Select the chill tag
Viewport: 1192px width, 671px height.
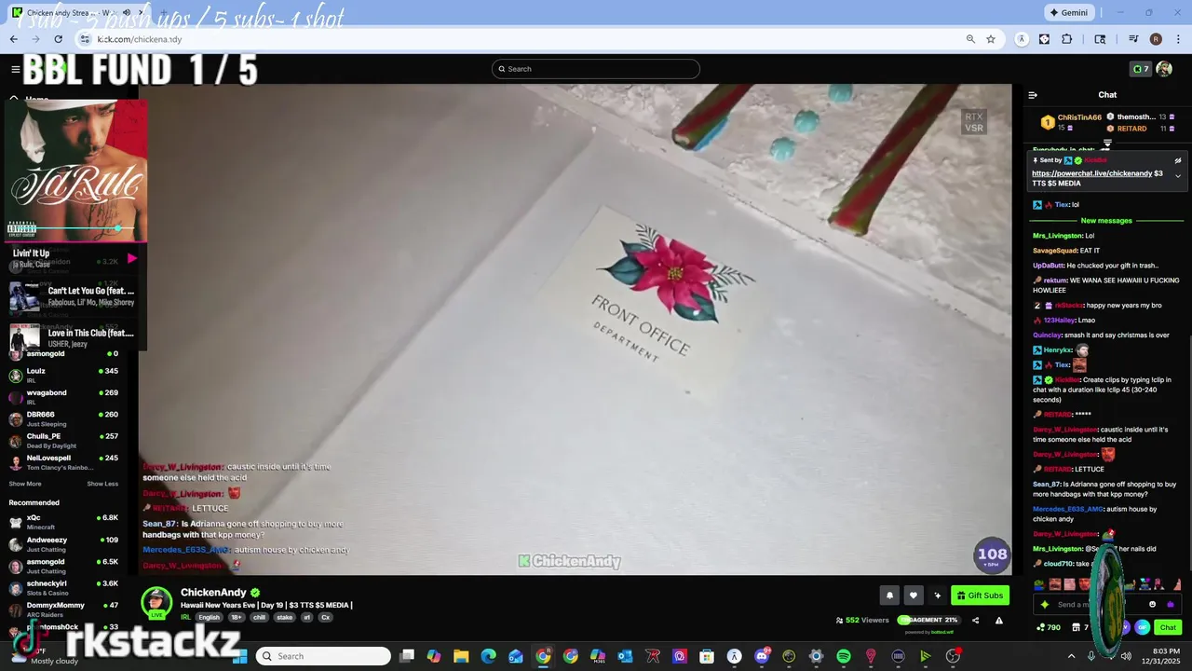click(x=260, y=618)
